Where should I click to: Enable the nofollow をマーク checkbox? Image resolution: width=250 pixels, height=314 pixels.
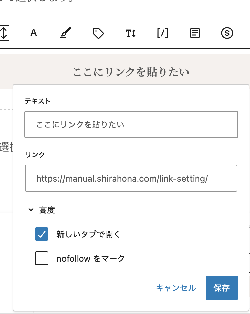(42, 258)
